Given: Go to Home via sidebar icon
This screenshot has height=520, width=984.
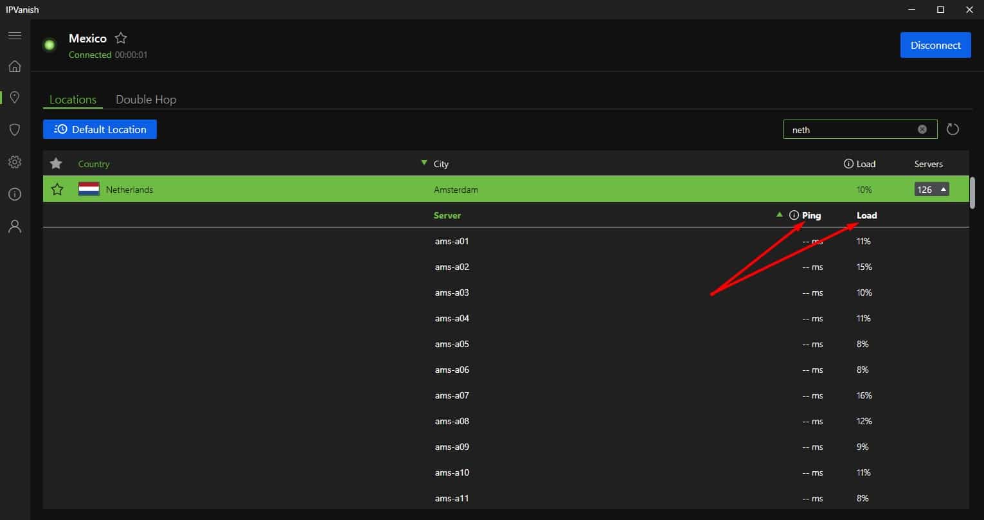Looking at the screenshot, I should pyautogui.click(x=15, y=66).
